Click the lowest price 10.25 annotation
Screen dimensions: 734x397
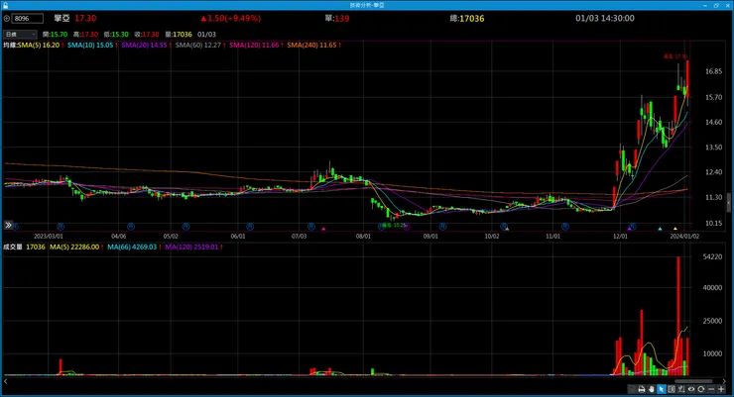pos(393,225)
